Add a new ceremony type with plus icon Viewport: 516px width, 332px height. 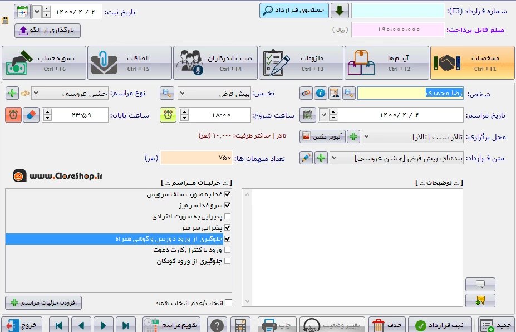[x=12, y=93]
